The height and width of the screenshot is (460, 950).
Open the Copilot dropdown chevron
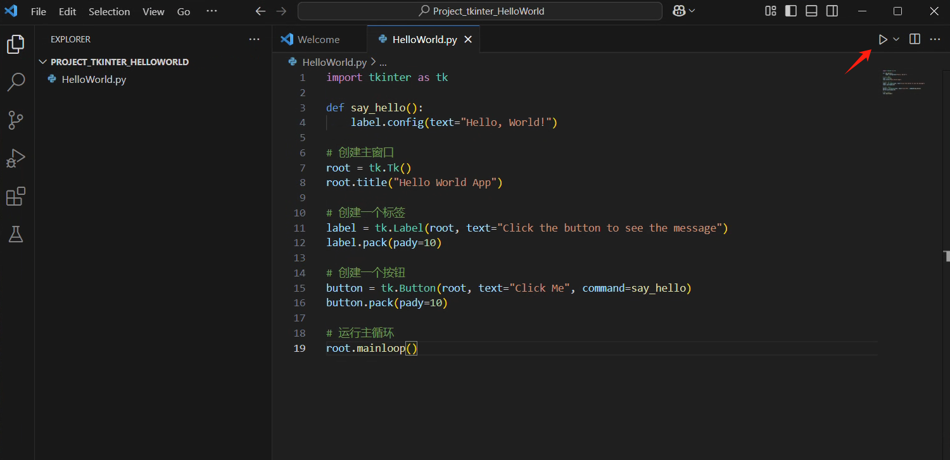[692, 11]
